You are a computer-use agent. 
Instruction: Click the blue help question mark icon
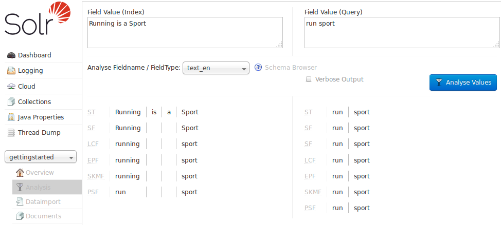click(x=258, y=68)
